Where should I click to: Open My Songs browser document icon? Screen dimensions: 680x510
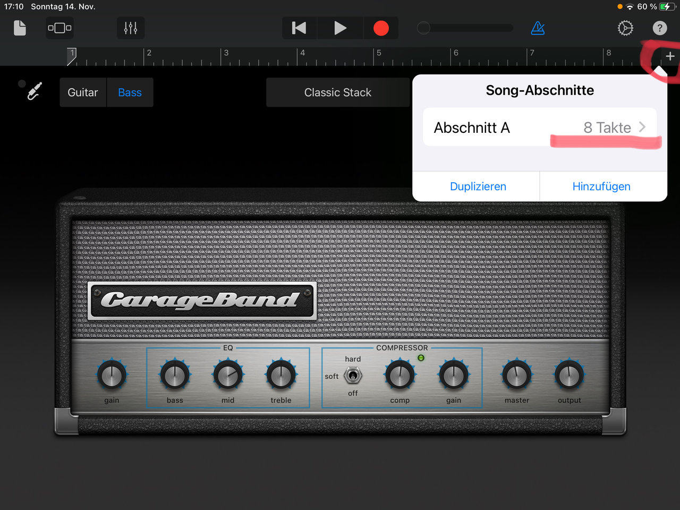click(x=20, y=28)
